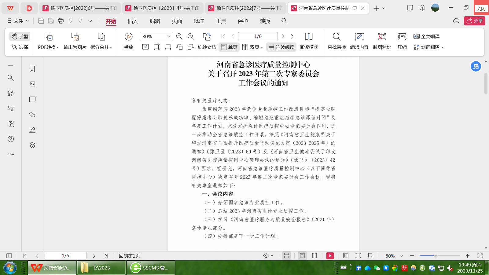The width and height of the screenshot is (489, 275).
Task: Open the 80% zoom combo box in toolbar
Action: [x=156, y=36]
